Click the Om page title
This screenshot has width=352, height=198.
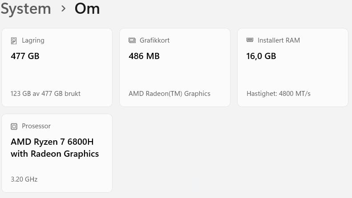click(x=87, y=8)
